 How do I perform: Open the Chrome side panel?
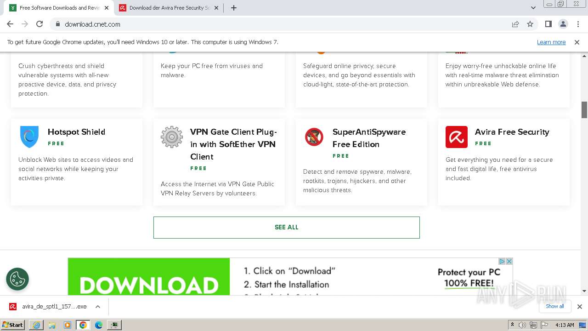[x=548, y=24]
